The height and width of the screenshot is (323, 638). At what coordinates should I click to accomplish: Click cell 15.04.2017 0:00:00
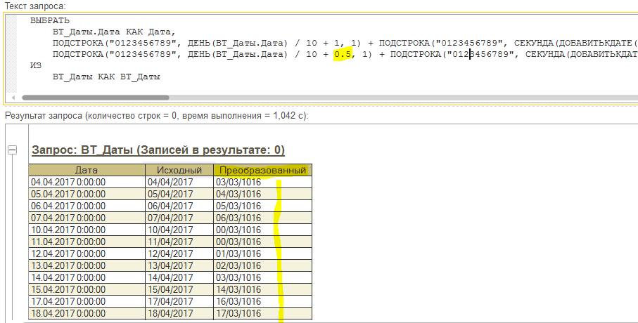pyautogui.click(x=87, y=290)
